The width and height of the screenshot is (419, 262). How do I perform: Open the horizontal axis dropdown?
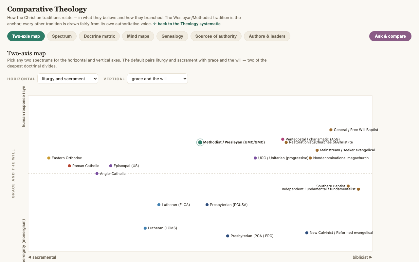point(68,79)
